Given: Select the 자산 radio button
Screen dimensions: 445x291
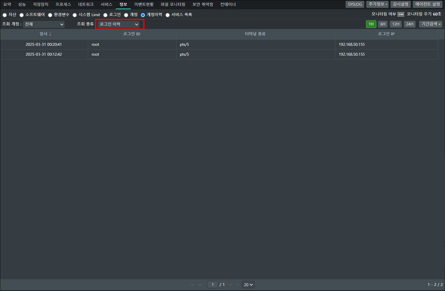Looking at the screenshot, I should pos(5,15).
